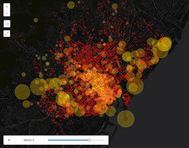Select the small yellow bubble near zoom controls
189x148 pixels.
pos(36,20)
